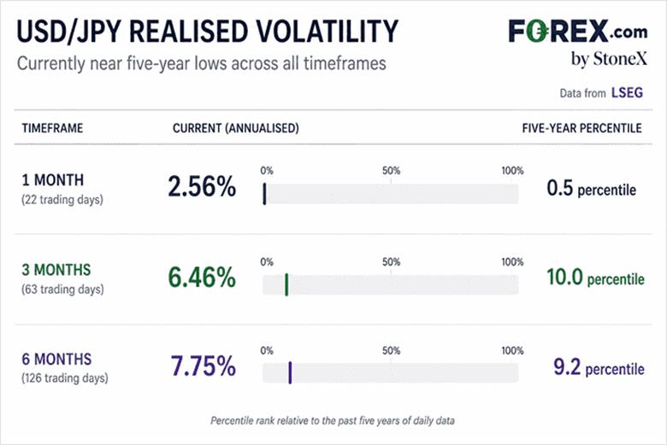Click the green 3 months percentile marker

(286, 284)
